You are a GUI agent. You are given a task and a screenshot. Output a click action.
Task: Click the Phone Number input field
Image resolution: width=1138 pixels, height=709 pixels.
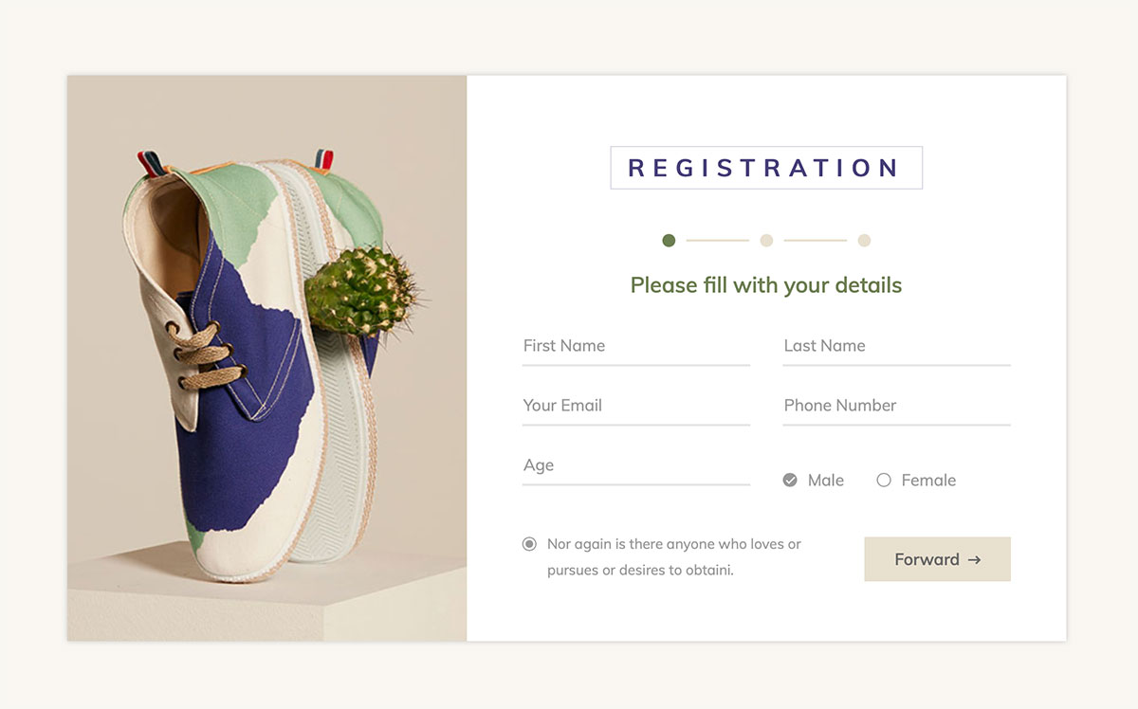(895, 406)
